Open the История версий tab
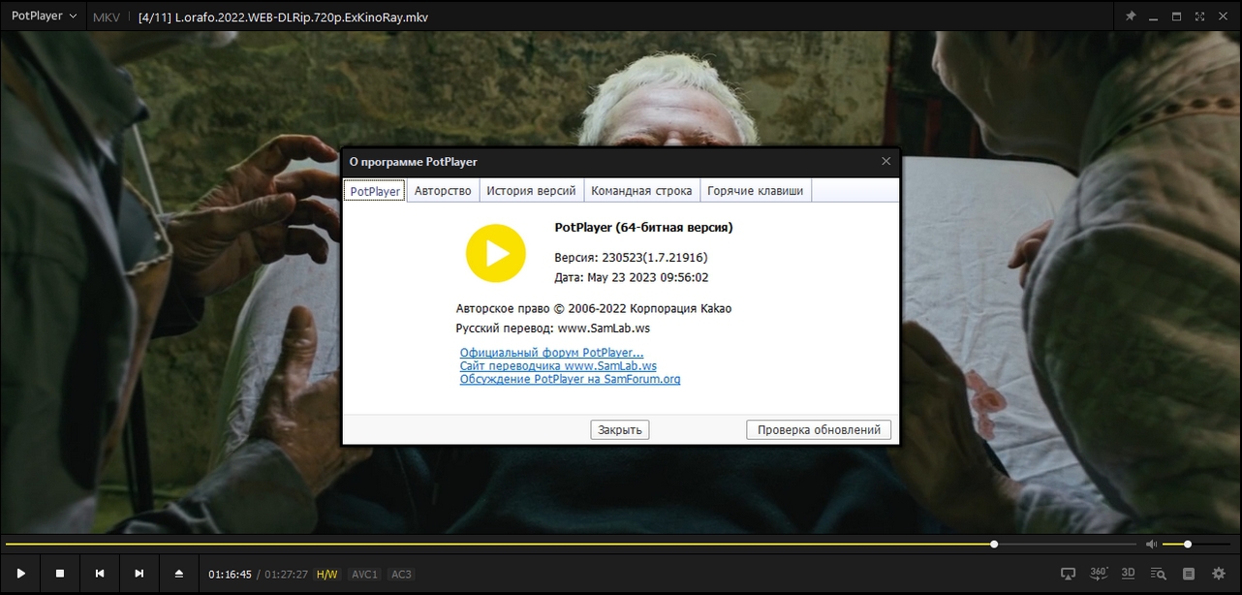Image resolution: width=1242 pixels, height=595 pixels. 531,191
